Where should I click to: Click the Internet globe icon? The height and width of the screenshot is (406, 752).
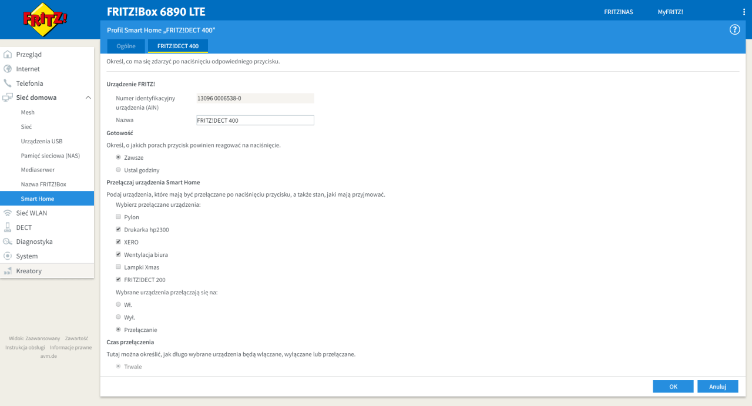coord(8,69)
